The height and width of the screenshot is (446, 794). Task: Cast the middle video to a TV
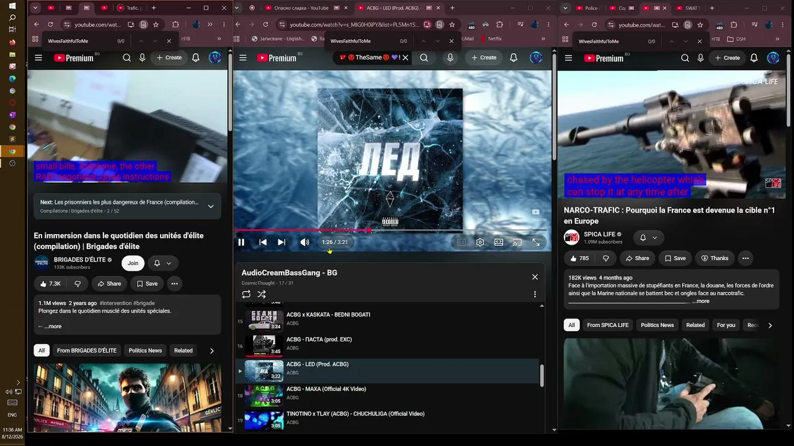pos(517,242)
